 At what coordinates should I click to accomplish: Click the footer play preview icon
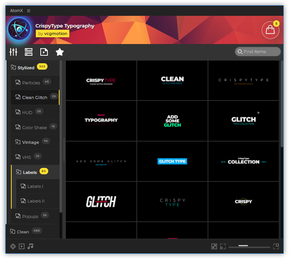pos(21,246)
